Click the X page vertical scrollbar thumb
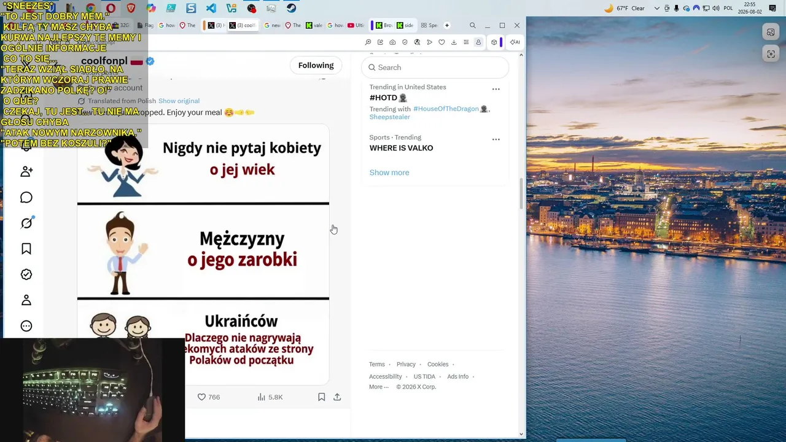 point(521,193)
